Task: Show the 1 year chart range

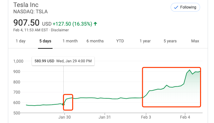Action: (145, 41)
